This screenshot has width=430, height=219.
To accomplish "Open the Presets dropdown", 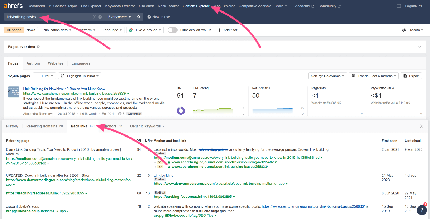I will point(413,30).
